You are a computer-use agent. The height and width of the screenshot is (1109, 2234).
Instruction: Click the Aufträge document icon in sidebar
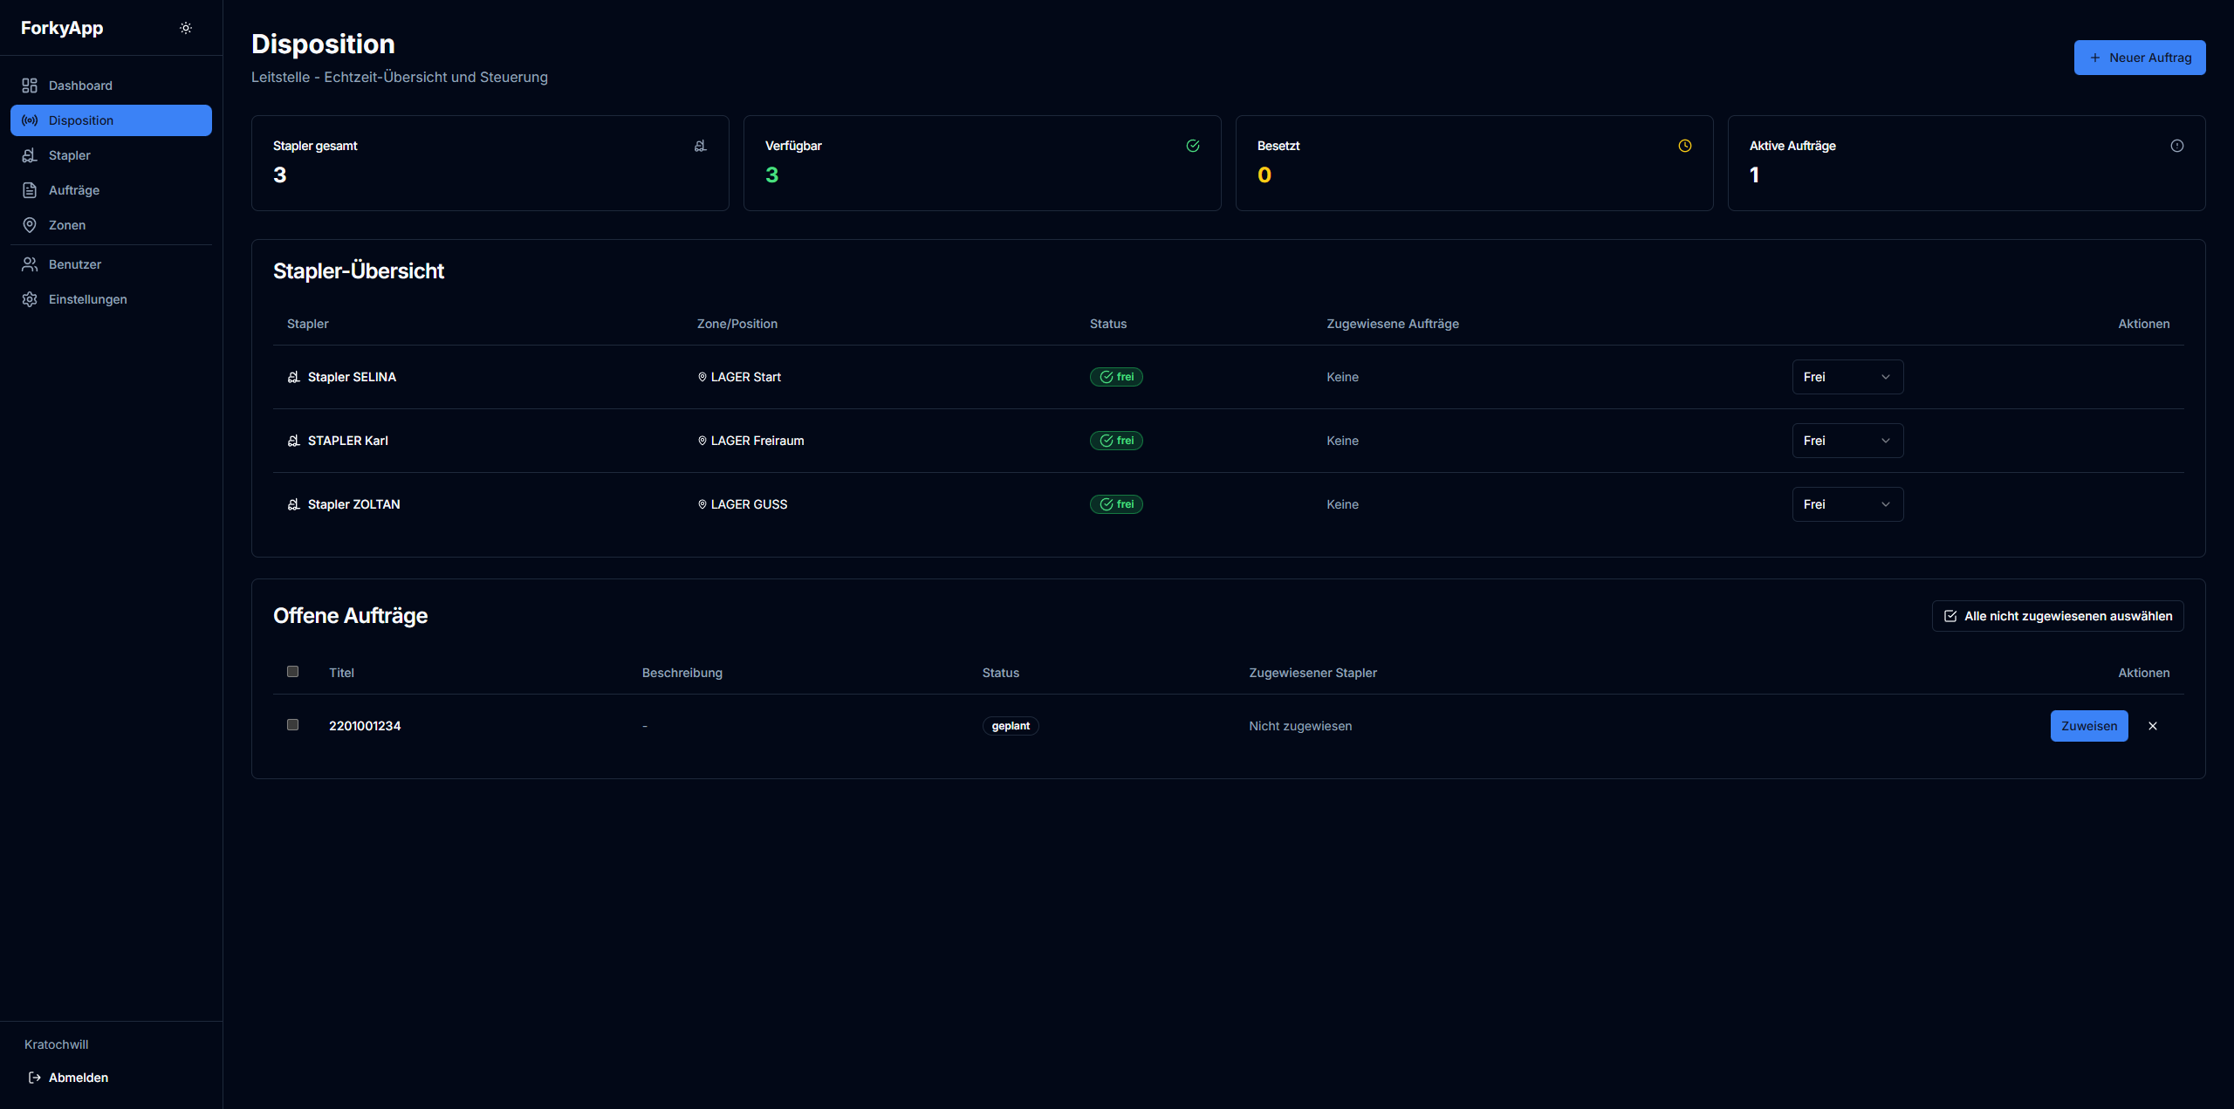(30, 189)
